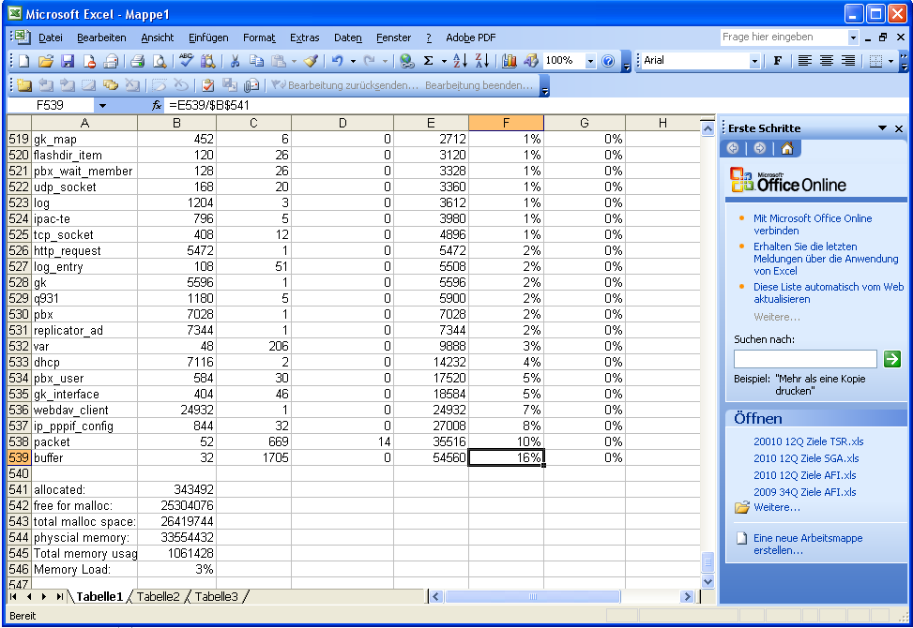Click the formula bar showing =E539/$B$541
Image resolution: width=913 pixels, height=628 pixels.
(x=440, y=105)
